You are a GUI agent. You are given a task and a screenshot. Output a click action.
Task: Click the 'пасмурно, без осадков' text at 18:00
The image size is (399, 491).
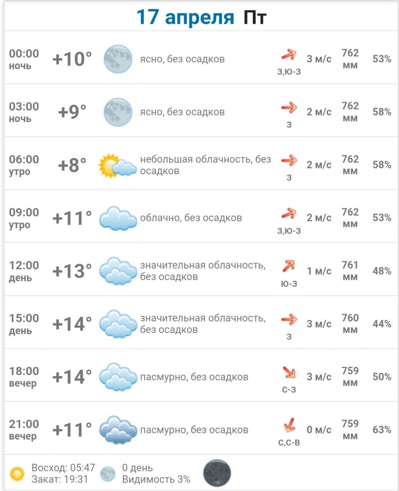(x=194, y=377)
